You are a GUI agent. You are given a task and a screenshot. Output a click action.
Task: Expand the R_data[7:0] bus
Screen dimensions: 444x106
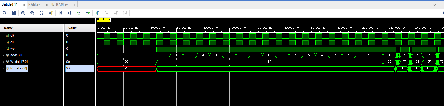click(x=3, y=68)
